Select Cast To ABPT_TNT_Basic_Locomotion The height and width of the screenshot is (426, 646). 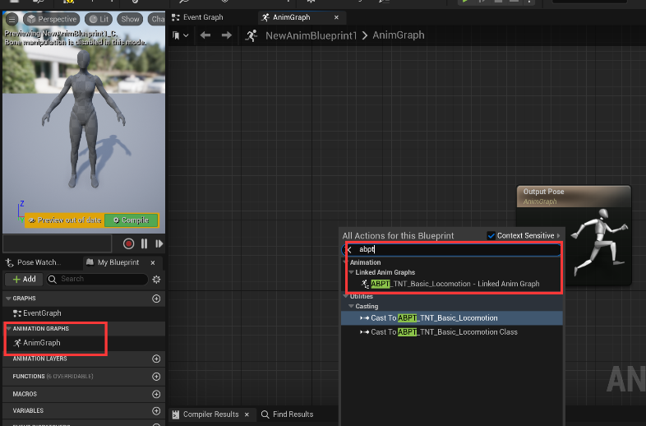[x=452, y=318]
